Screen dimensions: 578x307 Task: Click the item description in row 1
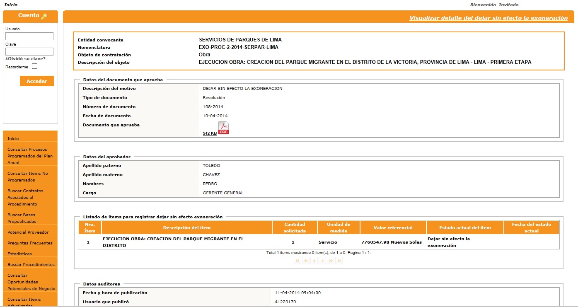[x=173, y=242]
